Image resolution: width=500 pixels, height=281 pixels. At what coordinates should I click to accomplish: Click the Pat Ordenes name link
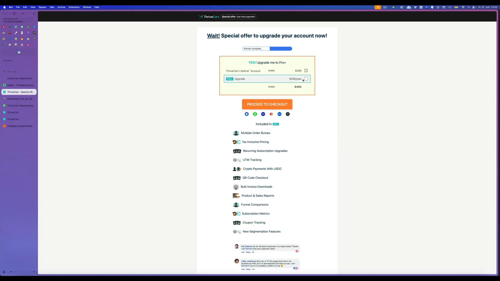(247, 246)
